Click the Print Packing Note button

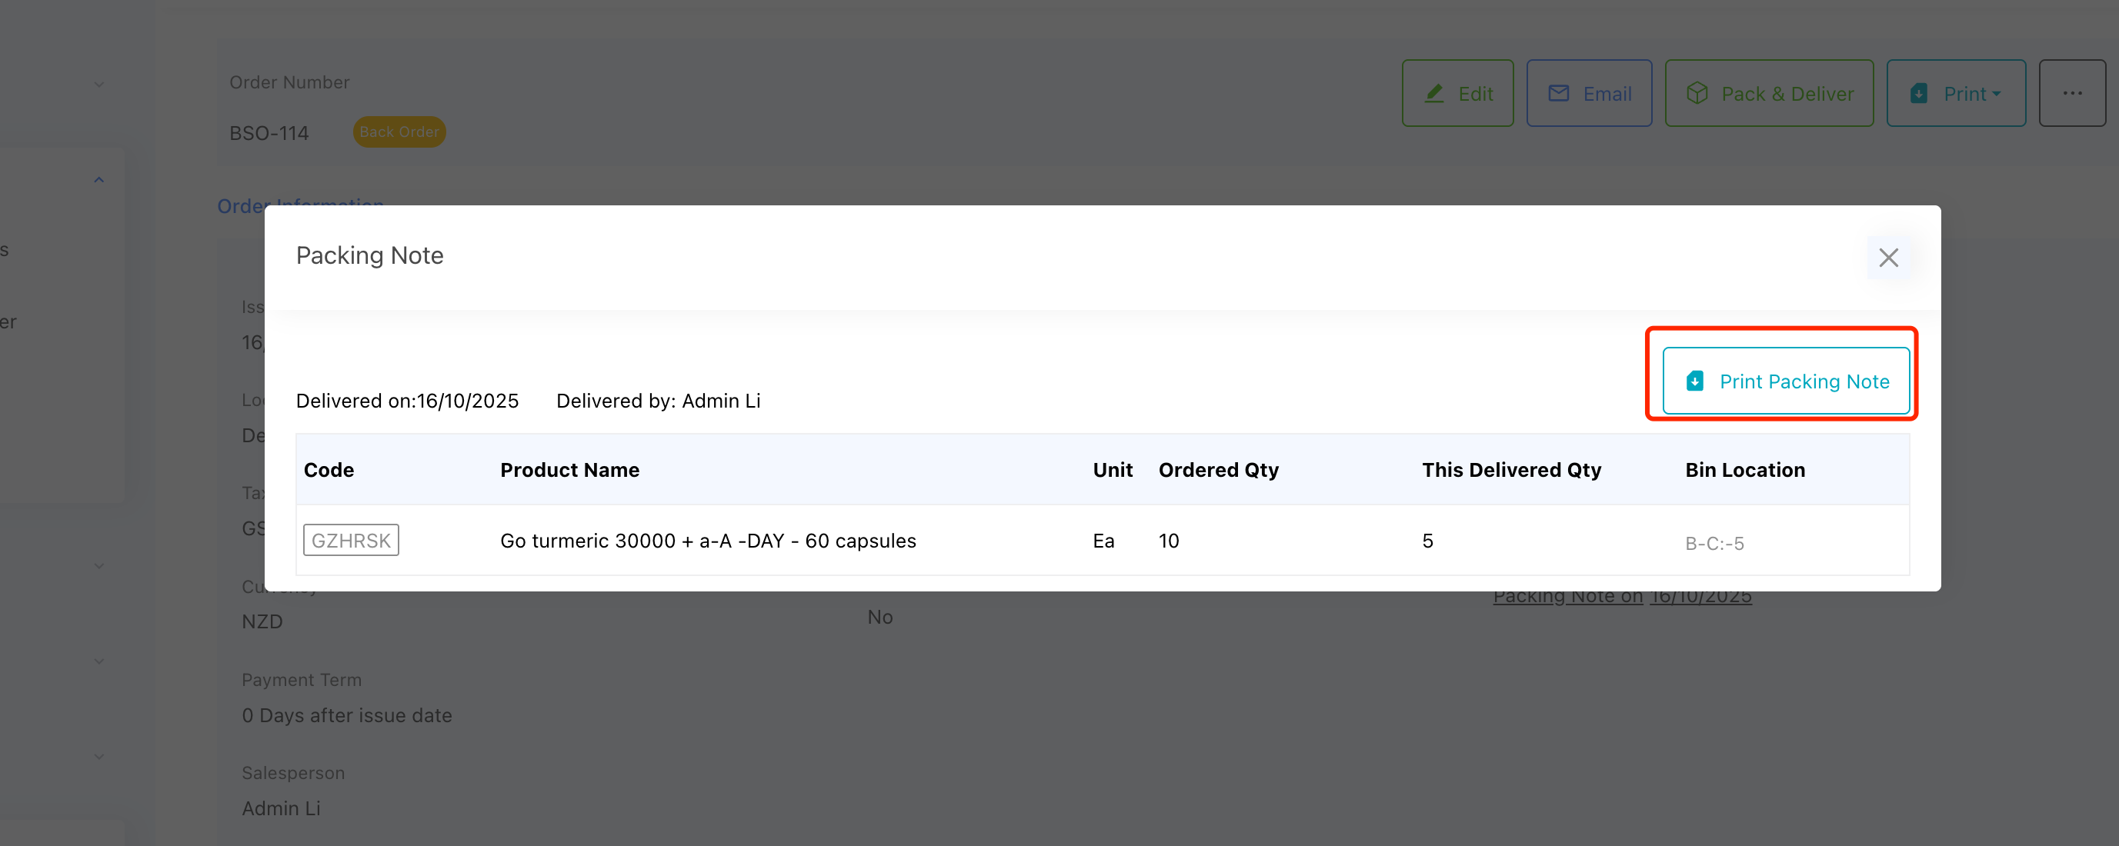tap(1785, 381)
